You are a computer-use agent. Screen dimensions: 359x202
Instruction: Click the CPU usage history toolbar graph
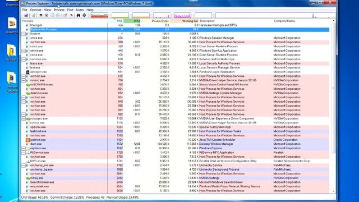pos(99,15)
